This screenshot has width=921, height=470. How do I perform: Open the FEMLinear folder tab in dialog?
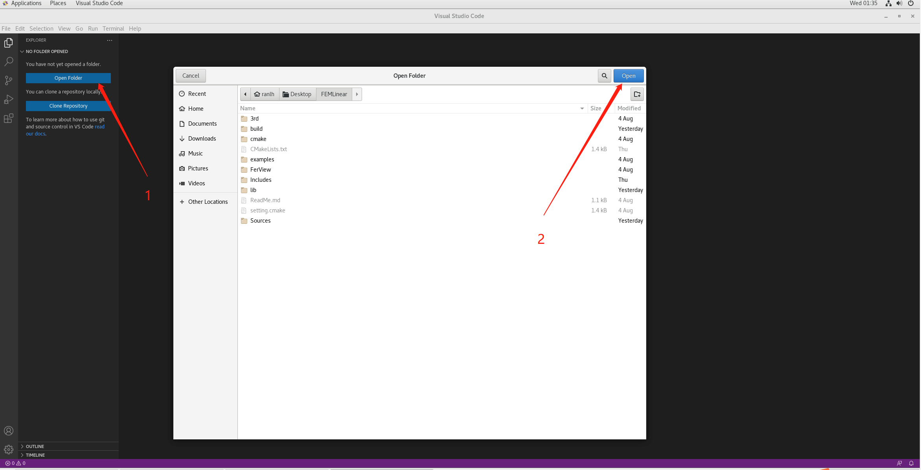pos(334,93)
